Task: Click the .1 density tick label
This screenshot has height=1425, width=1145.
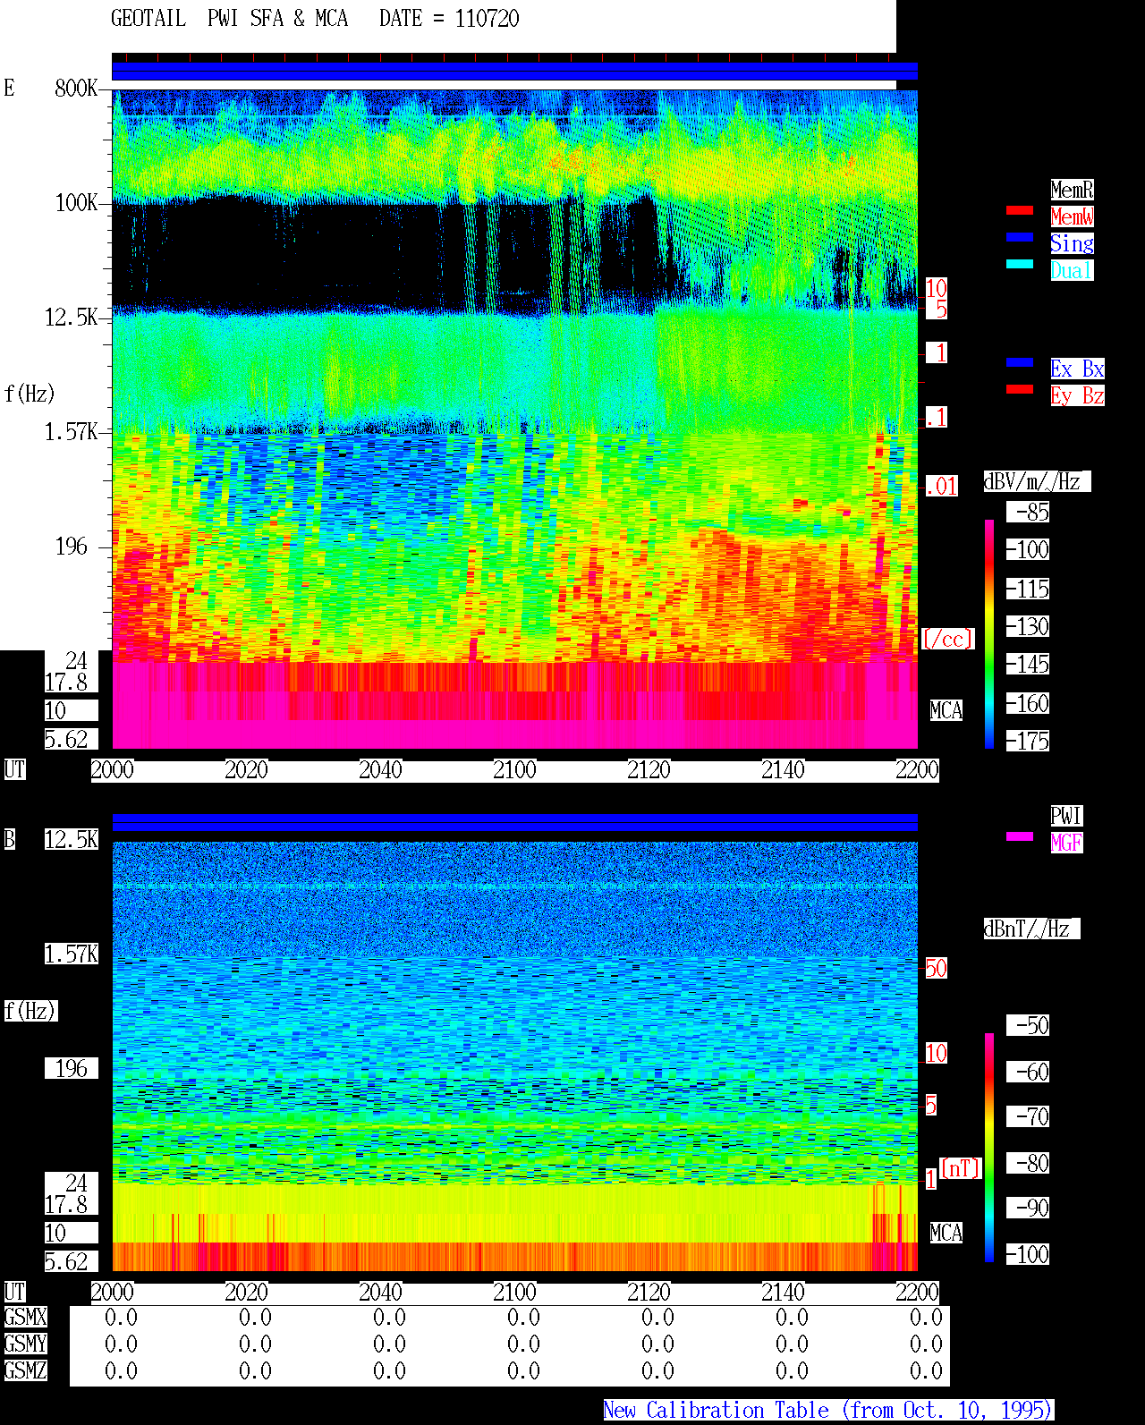Action: (937, 417)
